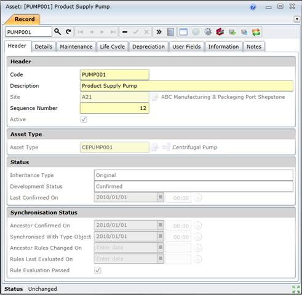This screenshot has height=295, width=302.
Task: Go to the next record
Action: (102, 32)
